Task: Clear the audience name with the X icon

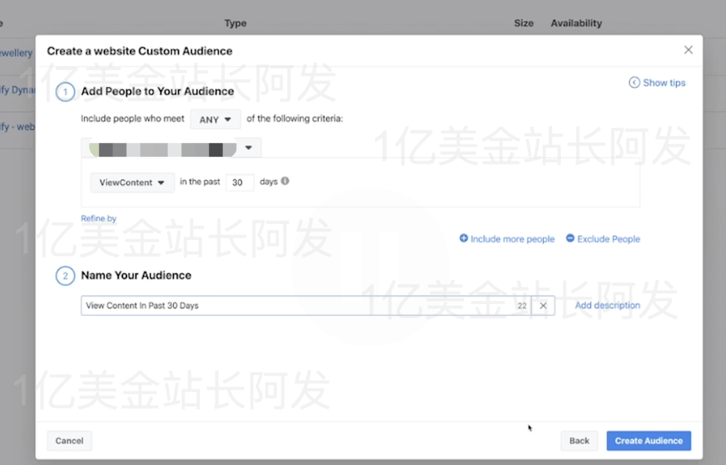Action: (x=543, y=305)
